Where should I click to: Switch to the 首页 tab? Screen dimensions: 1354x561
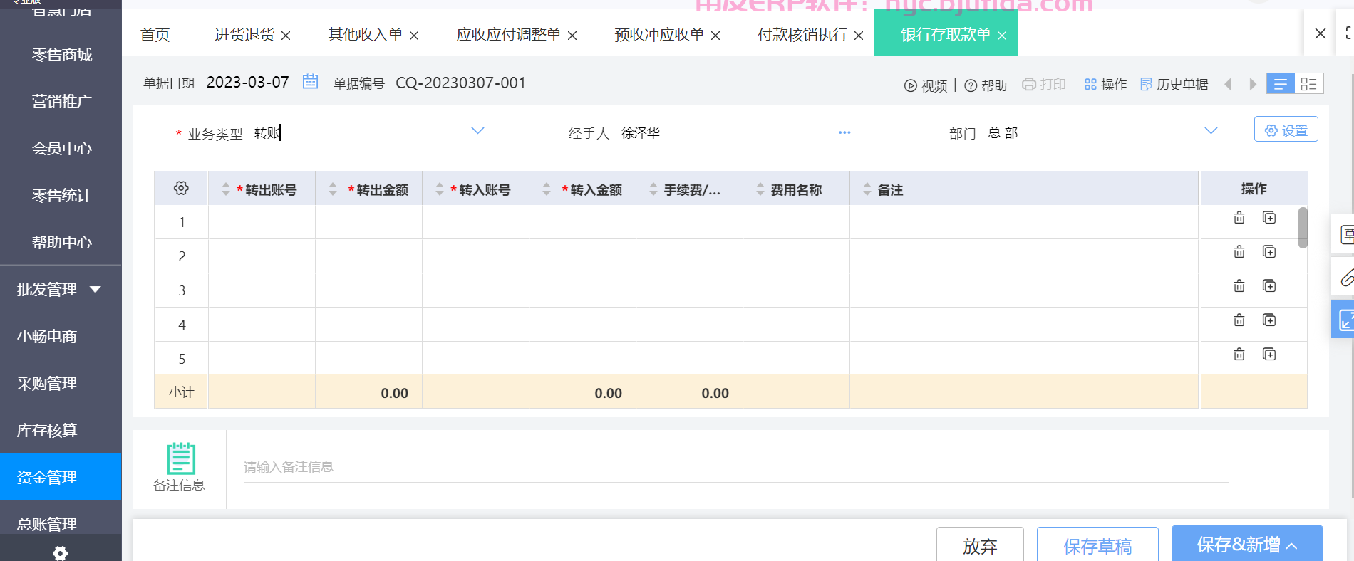(155, 35)
